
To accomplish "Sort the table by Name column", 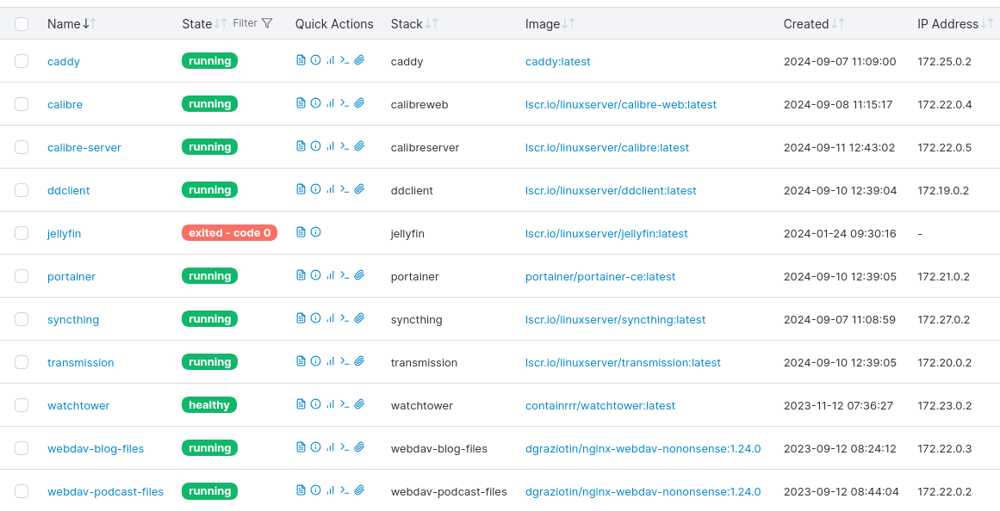I will [64, 24].
